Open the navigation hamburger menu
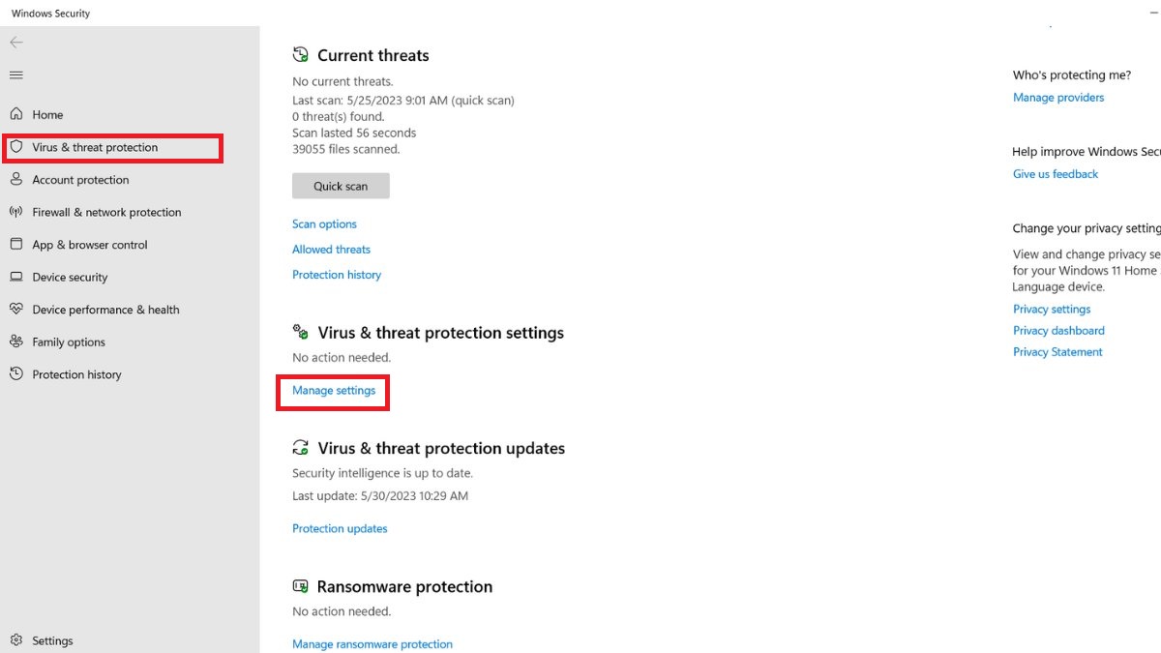This screenshot has width=1161, height=653. 15,74
